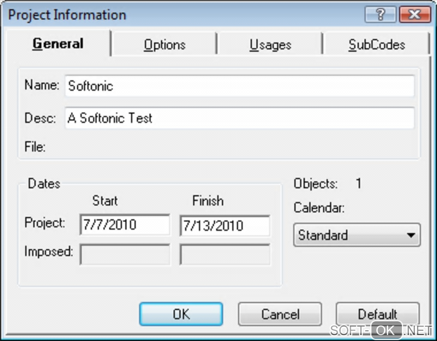Click the Start column header
The height and width of the screenshot is (341, 437).
pos(105,201)
